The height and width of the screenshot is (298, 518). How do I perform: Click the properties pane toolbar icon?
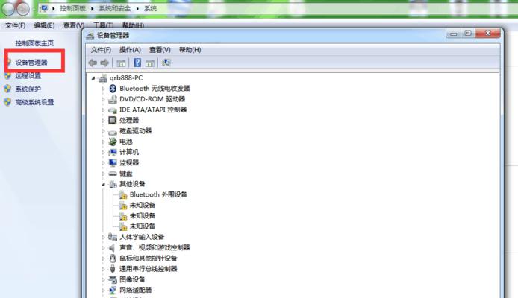150,63
